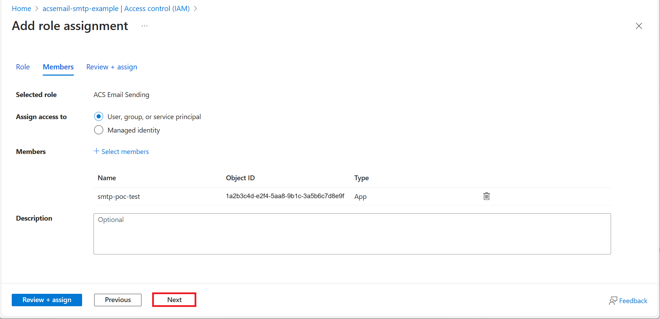Click the plus icon next to Select members
This screenshot has height=319, width=660.
pos(96,151)
